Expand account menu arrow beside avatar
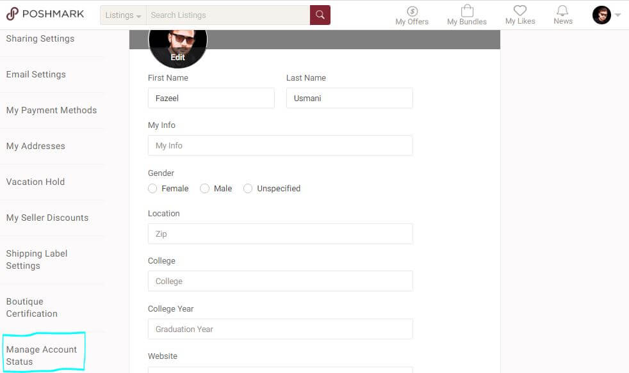The width and height of the screenshot is (629, 373). pos(617,15)
